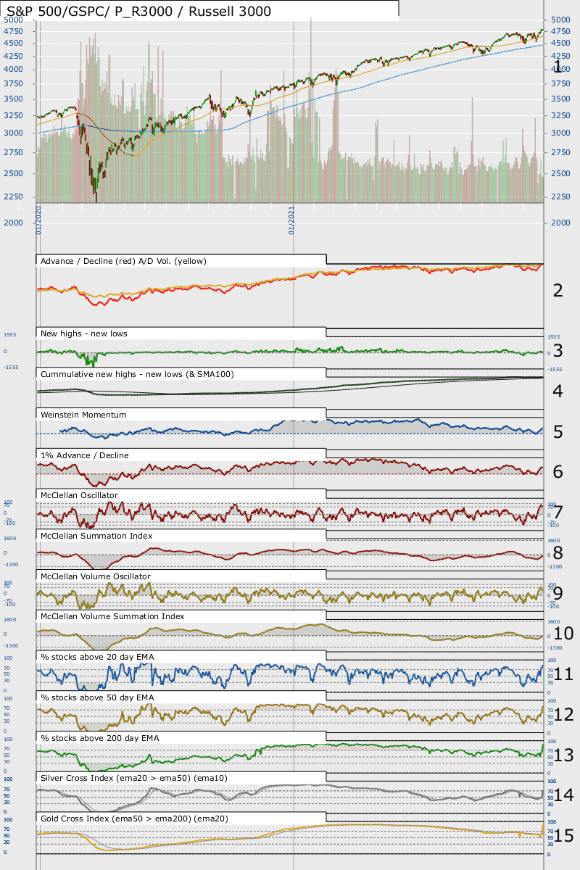The height and width of the screenshot is (870, 580).
Task: Click the 2750 label on the left price axis
Action: tap(14, 153)
